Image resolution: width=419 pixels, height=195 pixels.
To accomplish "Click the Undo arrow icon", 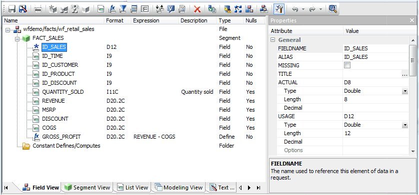I will (x=294, y=9).
